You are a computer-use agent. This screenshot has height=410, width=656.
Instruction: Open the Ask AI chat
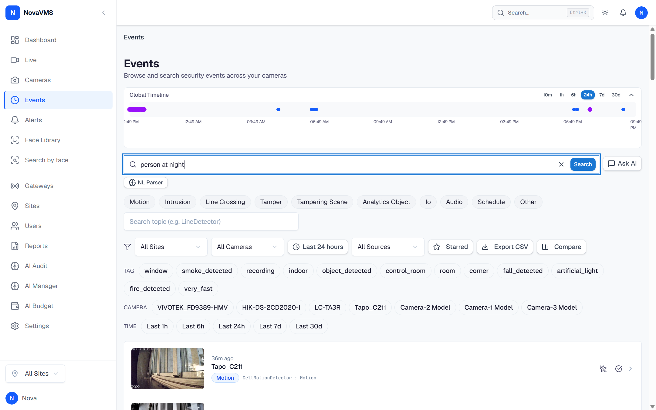(x=622, y=163)
